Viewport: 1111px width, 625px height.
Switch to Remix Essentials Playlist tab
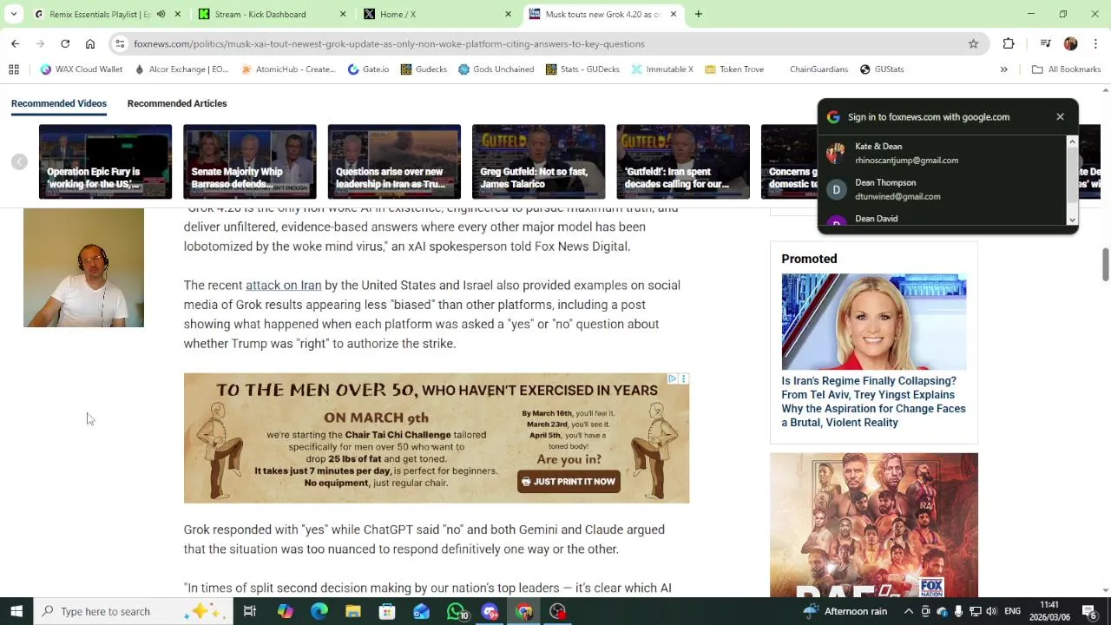point(100,14)
